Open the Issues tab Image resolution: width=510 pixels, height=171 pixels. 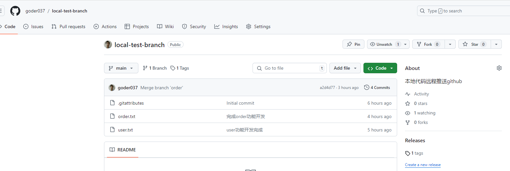(x=33, y=27)
